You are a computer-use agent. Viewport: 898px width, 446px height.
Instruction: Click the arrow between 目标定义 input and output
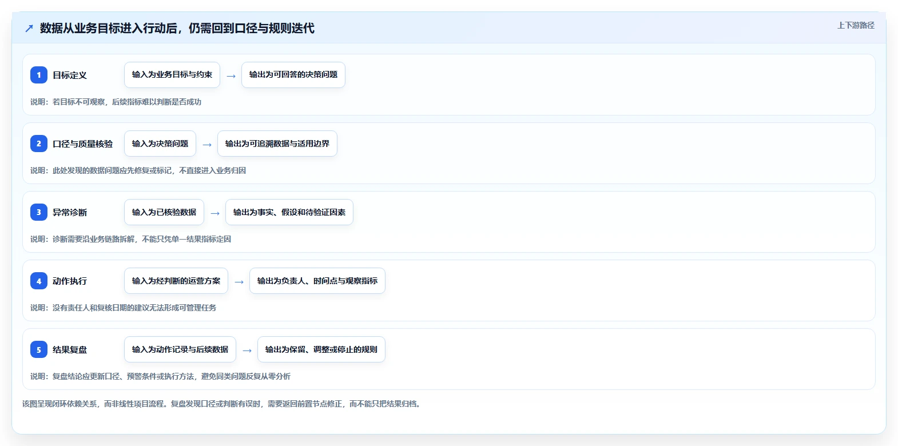pos(231,75)
